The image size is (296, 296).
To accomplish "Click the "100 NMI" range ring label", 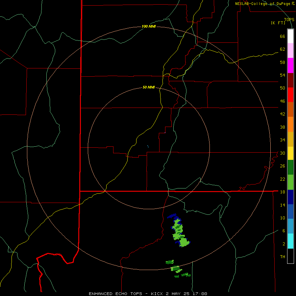I will [149, 26].
